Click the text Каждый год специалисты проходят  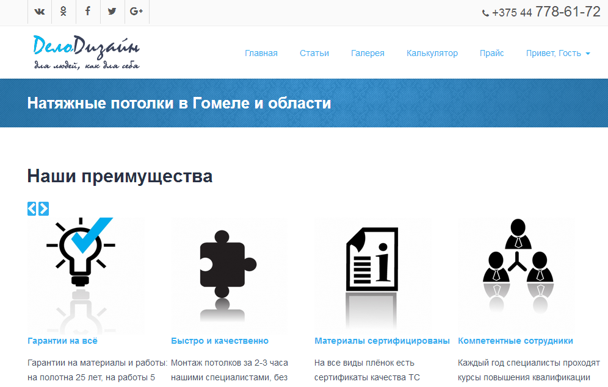(x=529, y=363)
